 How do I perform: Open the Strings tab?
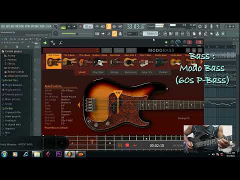pyautogui.click(x=114, y=72)
